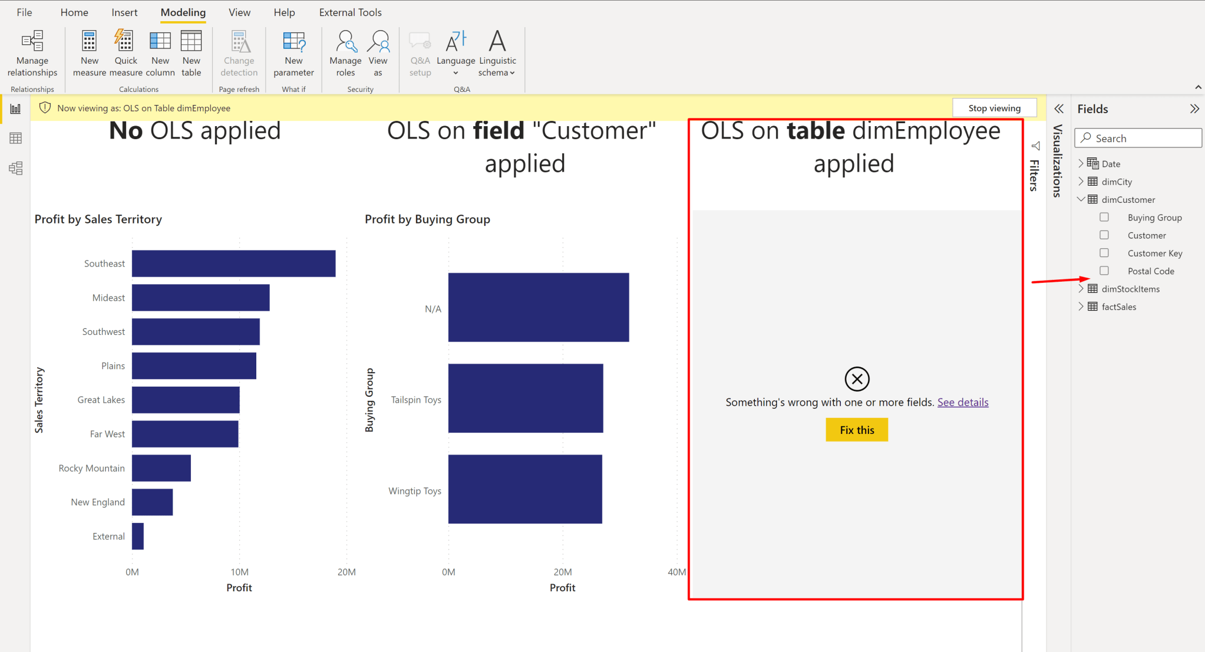Click the See details link
Image resolution: width=1205 pixels, height=652 pixels.
coord(962,402)
